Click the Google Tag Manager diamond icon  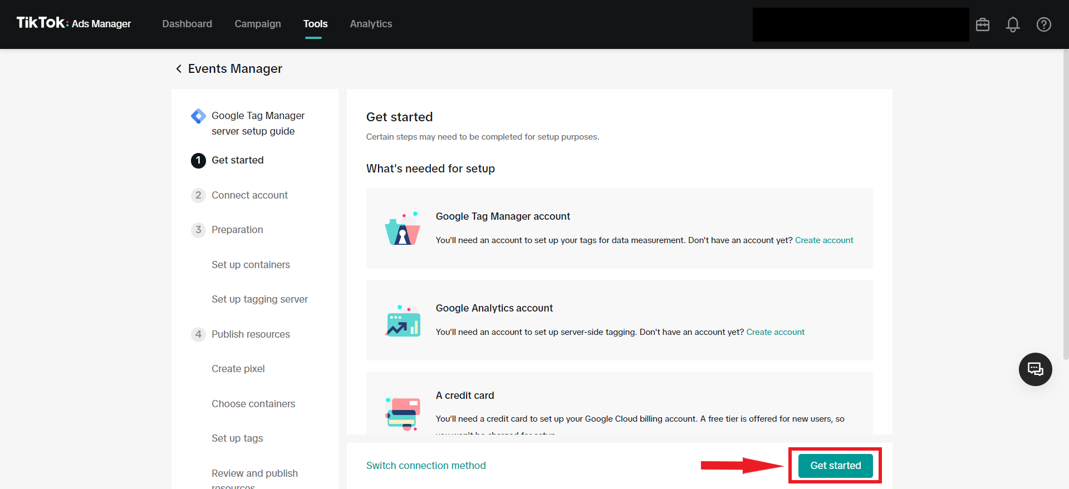tap(198, 116)
